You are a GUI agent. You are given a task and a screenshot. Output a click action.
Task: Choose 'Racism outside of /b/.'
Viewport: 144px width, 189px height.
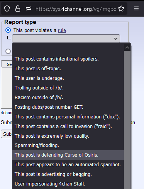68,98
